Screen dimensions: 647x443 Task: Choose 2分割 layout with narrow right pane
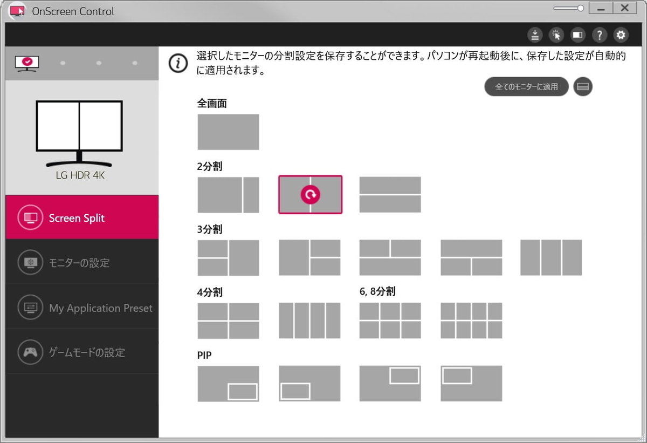click(228, 195)
